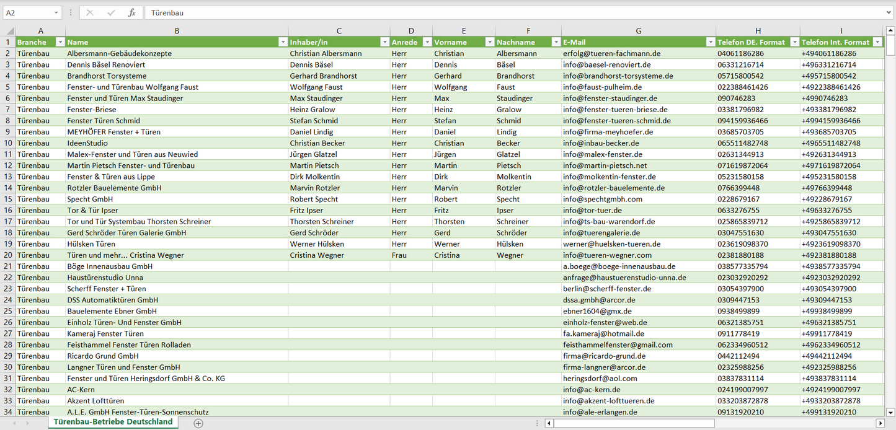The width and height of the screenshot is (896, 430).
Task: Open the Name column filter dropdown
Action: click(x=283, y=42)
